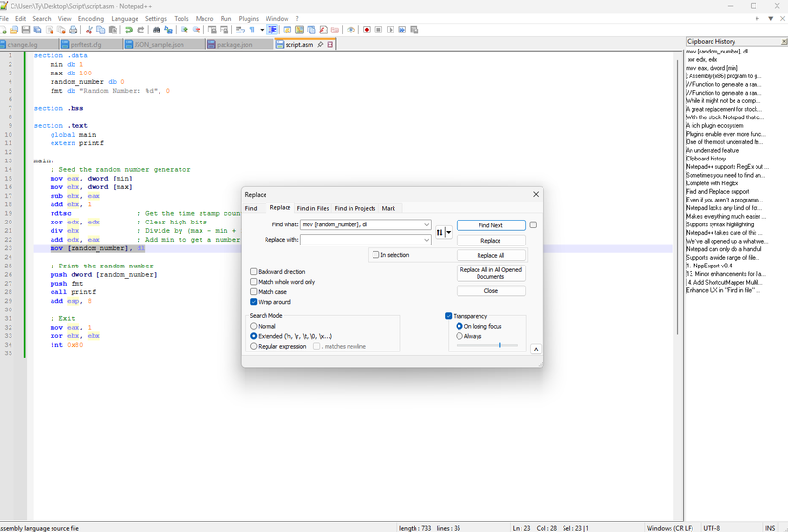
Task: Open the Encoding menu
Action: [91, 18]
